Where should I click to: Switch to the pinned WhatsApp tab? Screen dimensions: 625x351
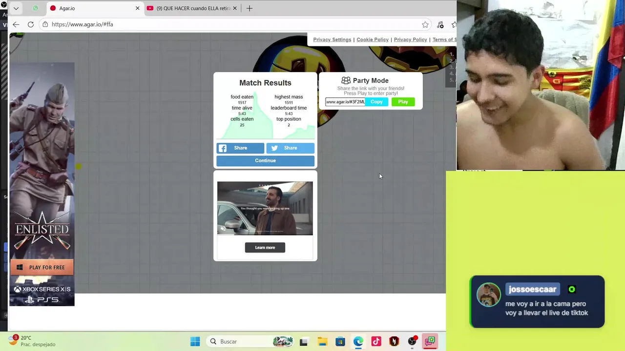pos(35,8)
